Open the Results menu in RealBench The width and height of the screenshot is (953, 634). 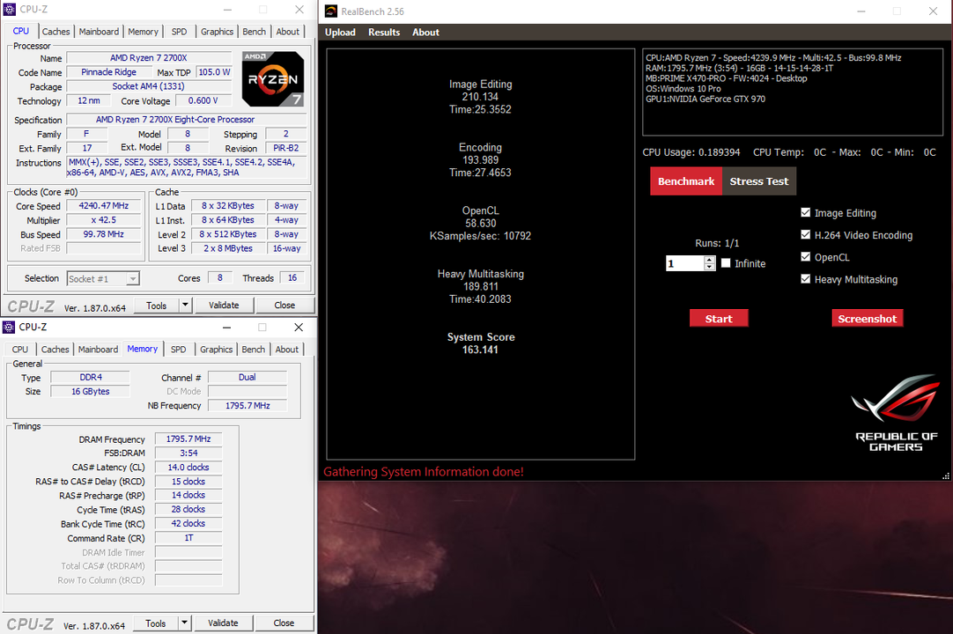pos(384,33)
